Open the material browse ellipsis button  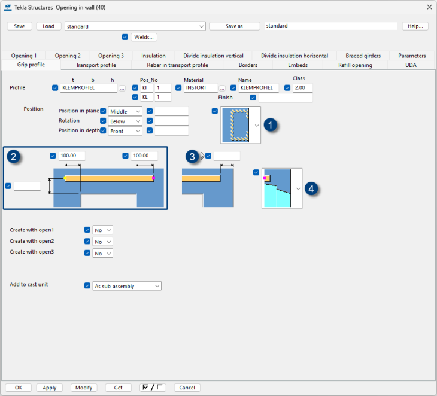tap(223, 88)
